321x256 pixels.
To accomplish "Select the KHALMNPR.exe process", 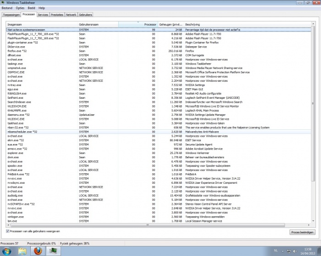I will (x=159, y=111).
